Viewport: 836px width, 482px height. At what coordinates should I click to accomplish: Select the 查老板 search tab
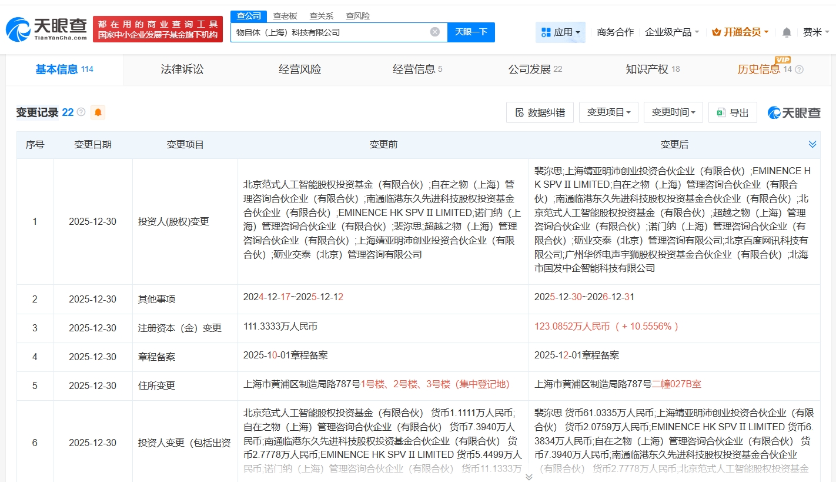(x=285, y=16)
